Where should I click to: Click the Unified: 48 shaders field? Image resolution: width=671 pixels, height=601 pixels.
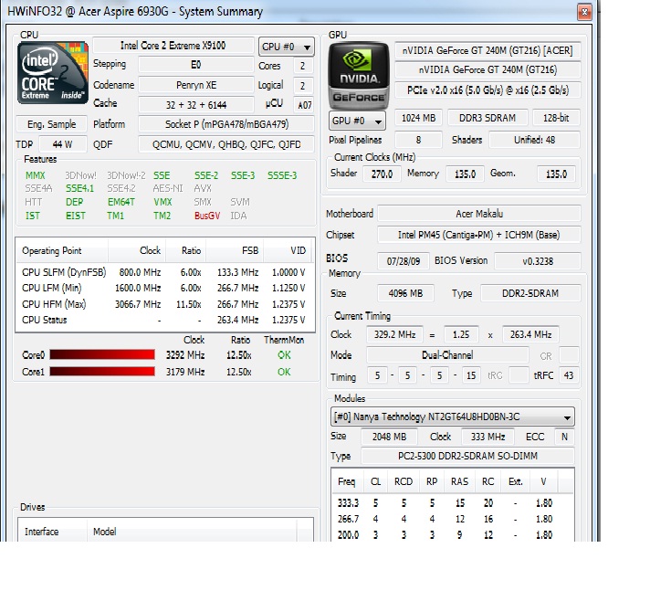(534, 140)
